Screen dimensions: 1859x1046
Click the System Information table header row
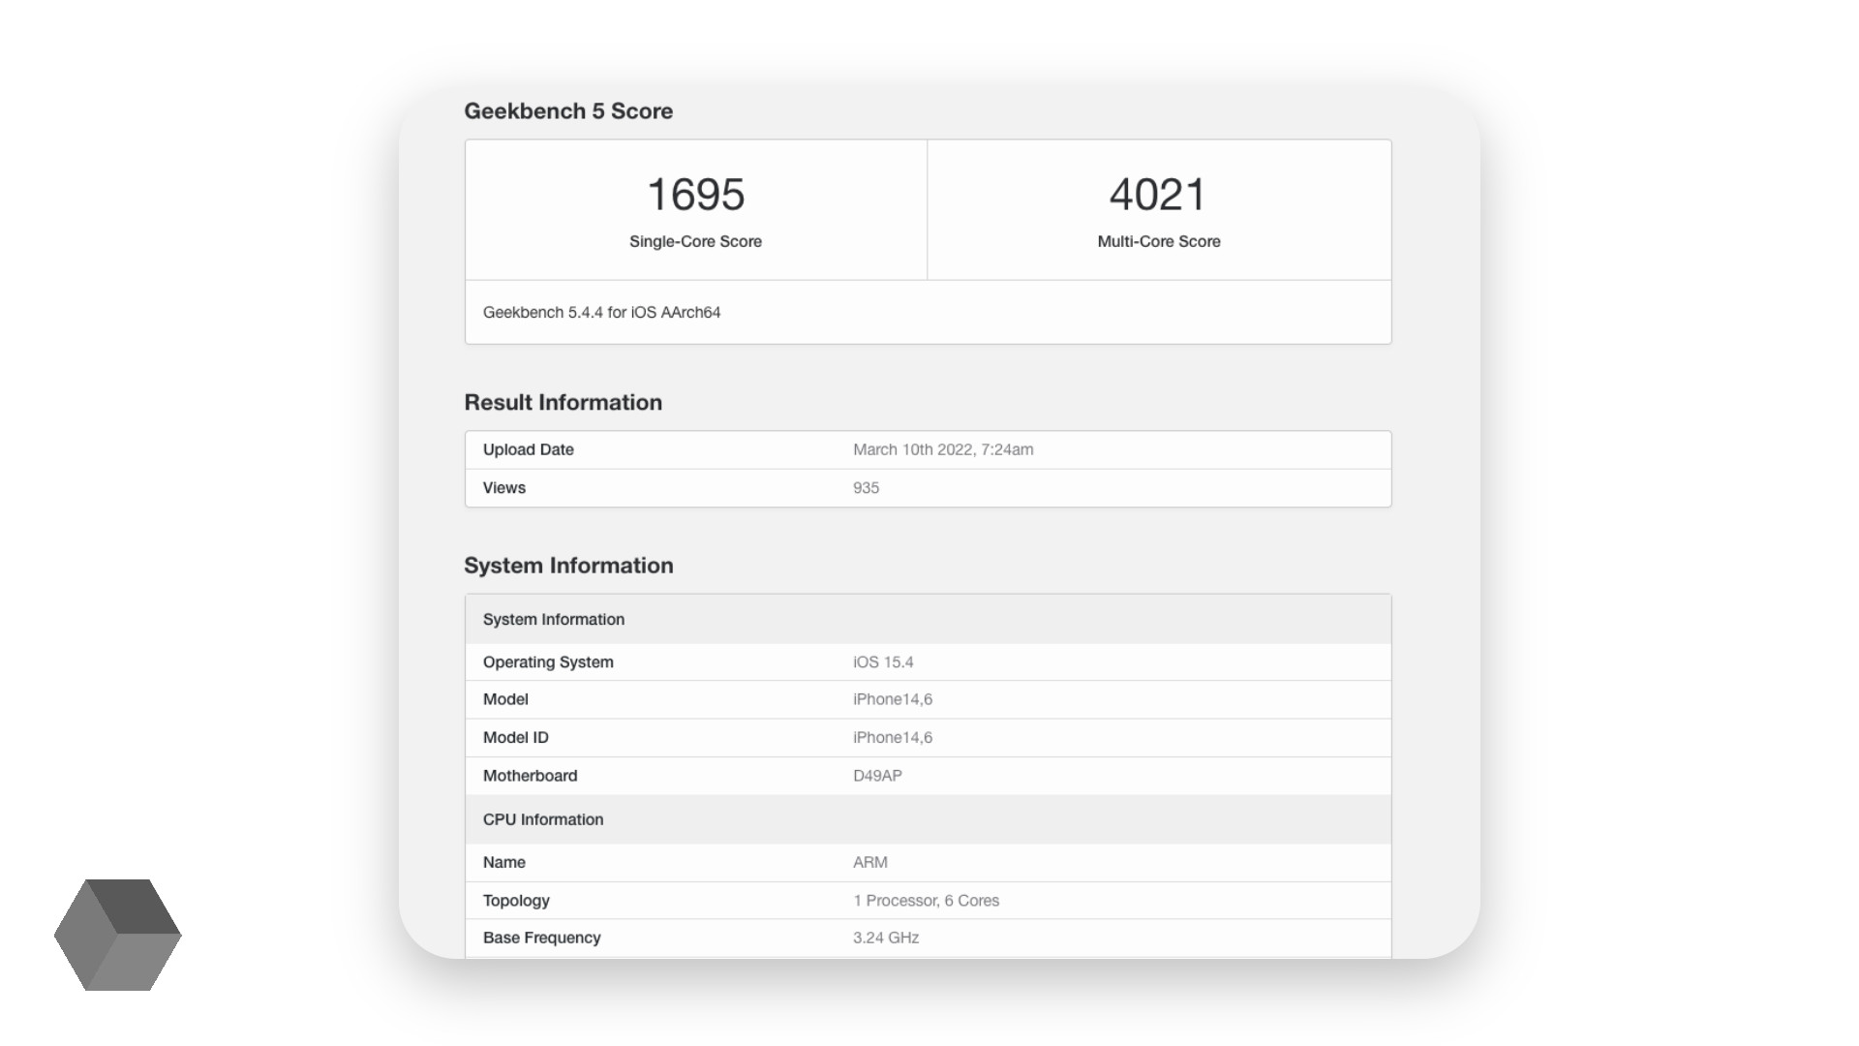pos(928,619)
